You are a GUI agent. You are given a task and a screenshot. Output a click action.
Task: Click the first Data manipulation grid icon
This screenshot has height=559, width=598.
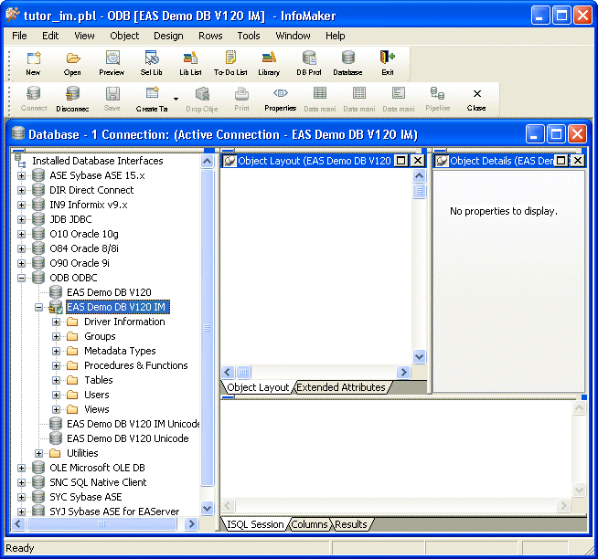(320, 99)
